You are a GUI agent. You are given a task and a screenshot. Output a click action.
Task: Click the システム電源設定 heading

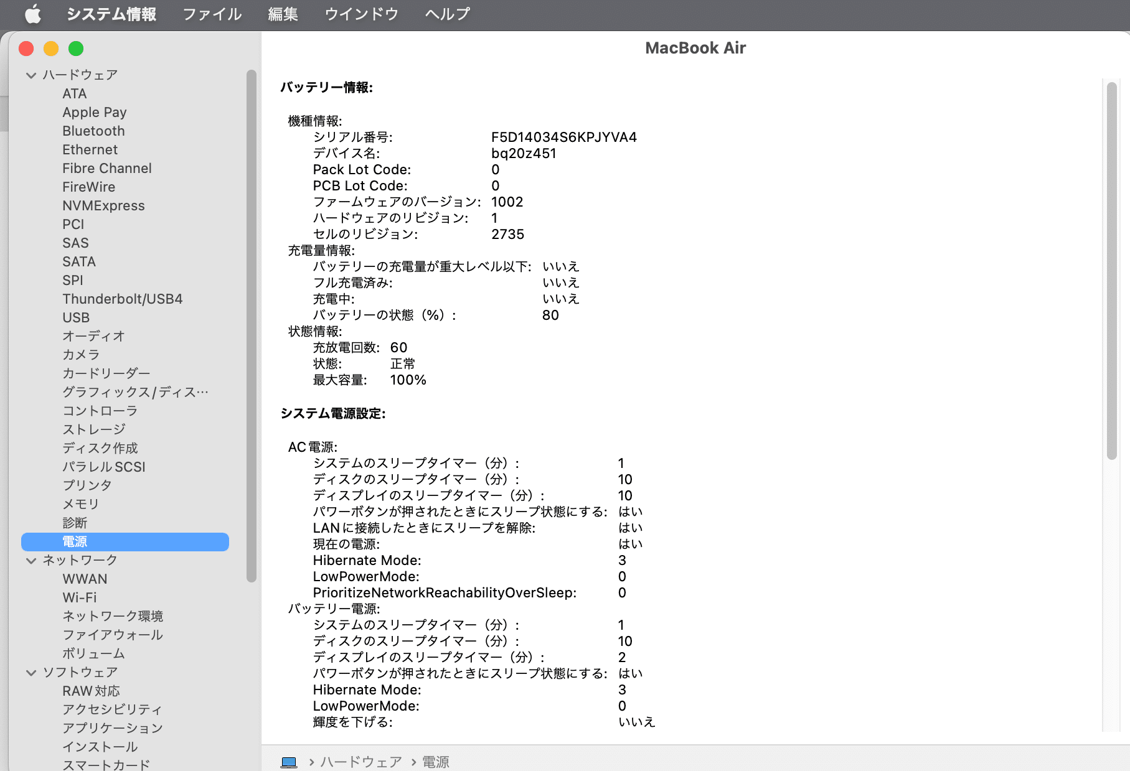click(x=333, y=413)
